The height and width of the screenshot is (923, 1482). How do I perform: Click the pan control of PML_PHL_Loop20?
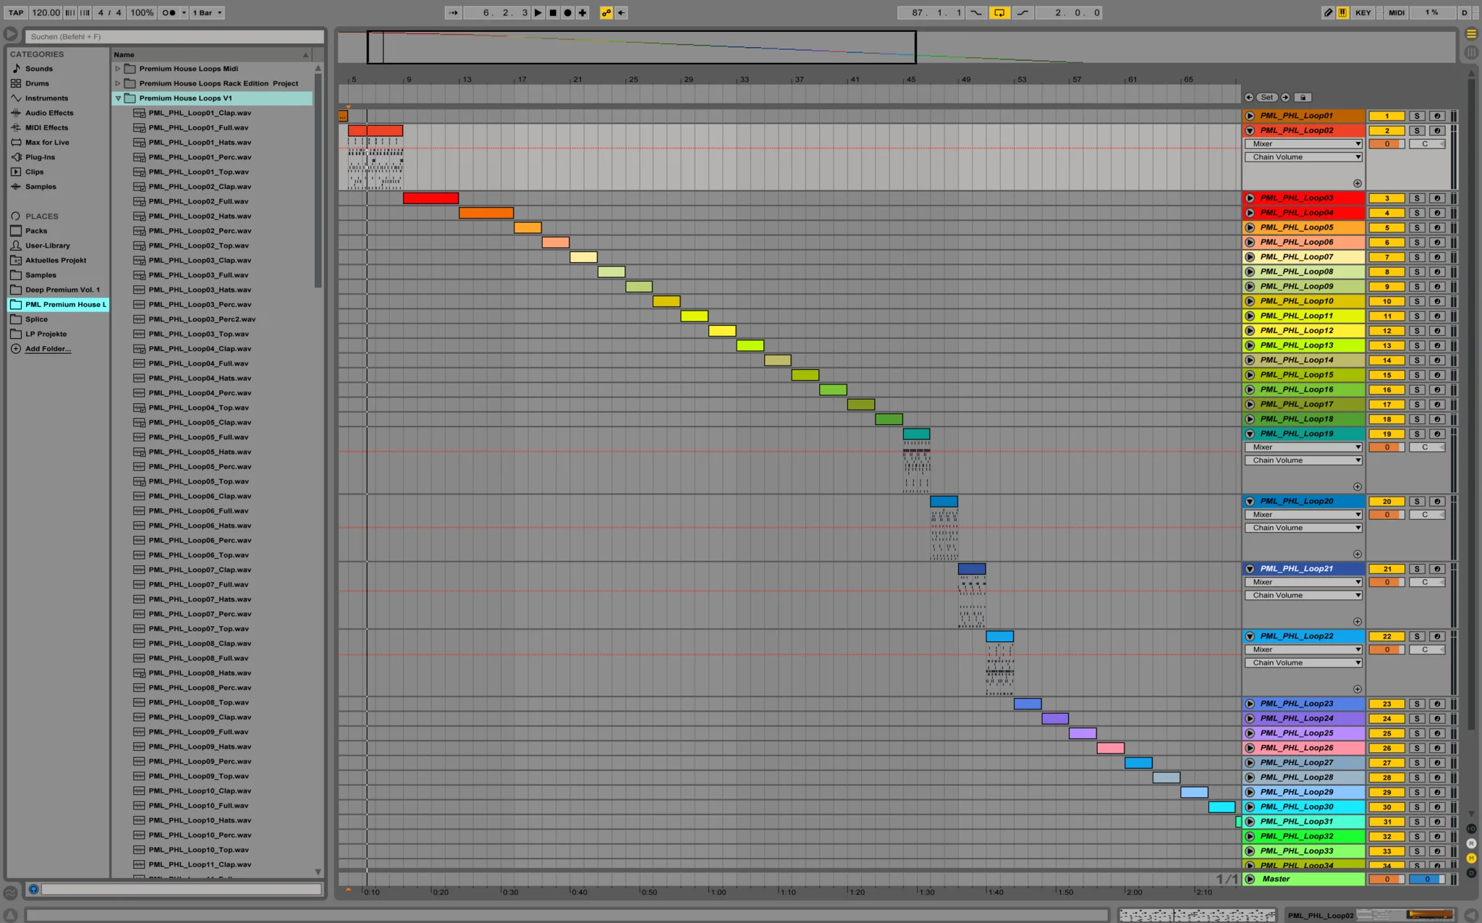tap(1427, 515)
